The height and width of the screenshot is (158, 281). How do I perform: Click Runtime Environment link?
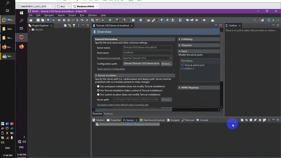(108, 58)
